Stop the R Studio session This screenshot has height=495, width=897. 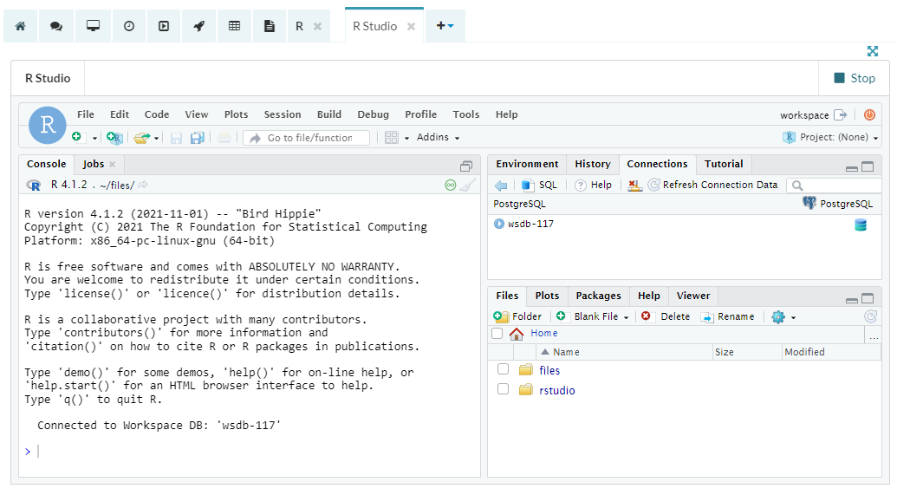click(855, 78)
